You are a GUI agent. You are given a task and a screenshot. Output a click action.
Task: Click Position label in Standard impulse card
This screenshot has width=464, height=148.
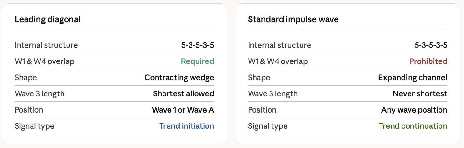click(262, 110)
